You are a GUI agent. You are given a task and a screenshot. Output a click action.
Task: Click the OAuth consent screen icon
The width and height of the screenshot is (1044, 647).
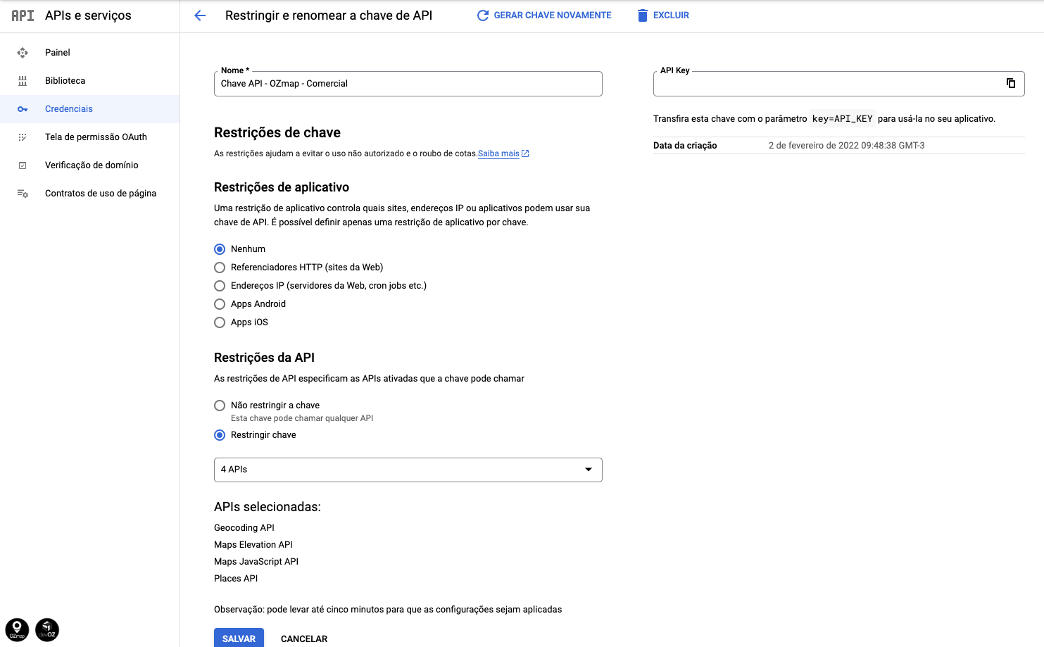(23, 137)
